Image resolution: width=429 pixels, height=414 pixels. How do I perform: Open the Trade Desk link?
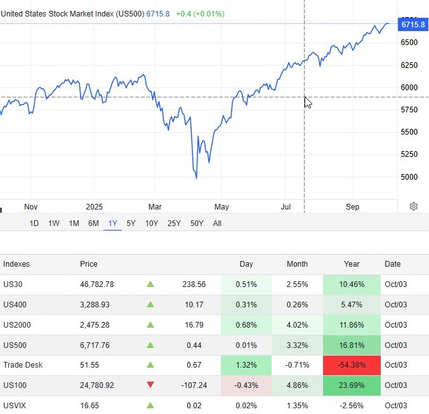[x=22, y=364]
